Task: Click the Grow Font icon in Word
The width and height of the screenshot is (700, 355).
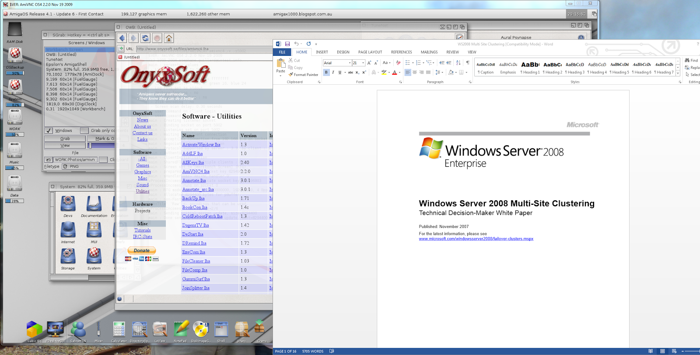Action: [369, 63]
